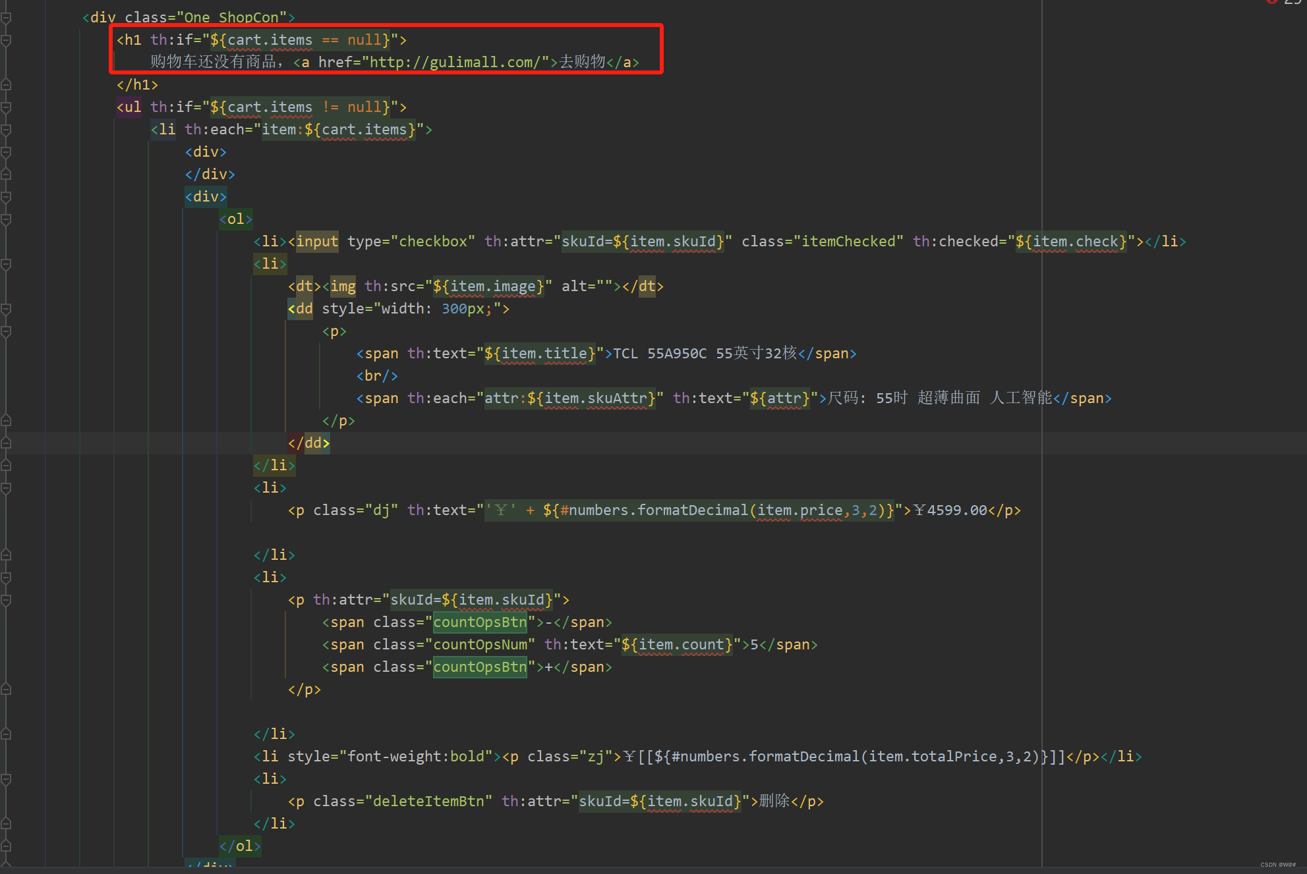Image resolution: width=1307 pixels, height=874 pixels.
Task: Click the itemChecked class value
Action: (x=849, y=242)
